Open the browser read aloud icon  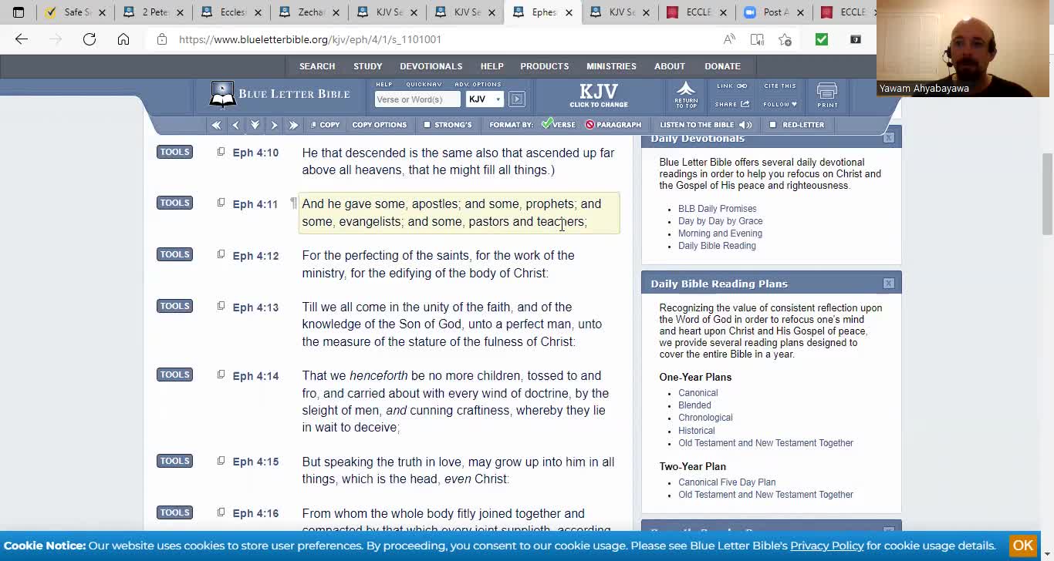[x=729, y=39]
